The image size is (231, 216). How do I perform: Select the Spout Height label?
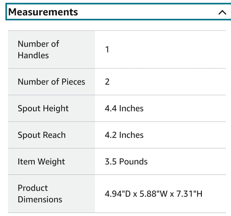pos(43,108)
